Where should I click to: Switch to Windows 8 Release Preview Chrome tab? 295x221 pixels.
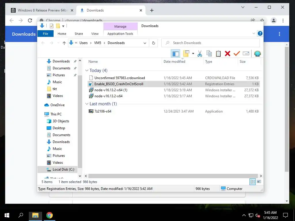click(x=42, y=10)
